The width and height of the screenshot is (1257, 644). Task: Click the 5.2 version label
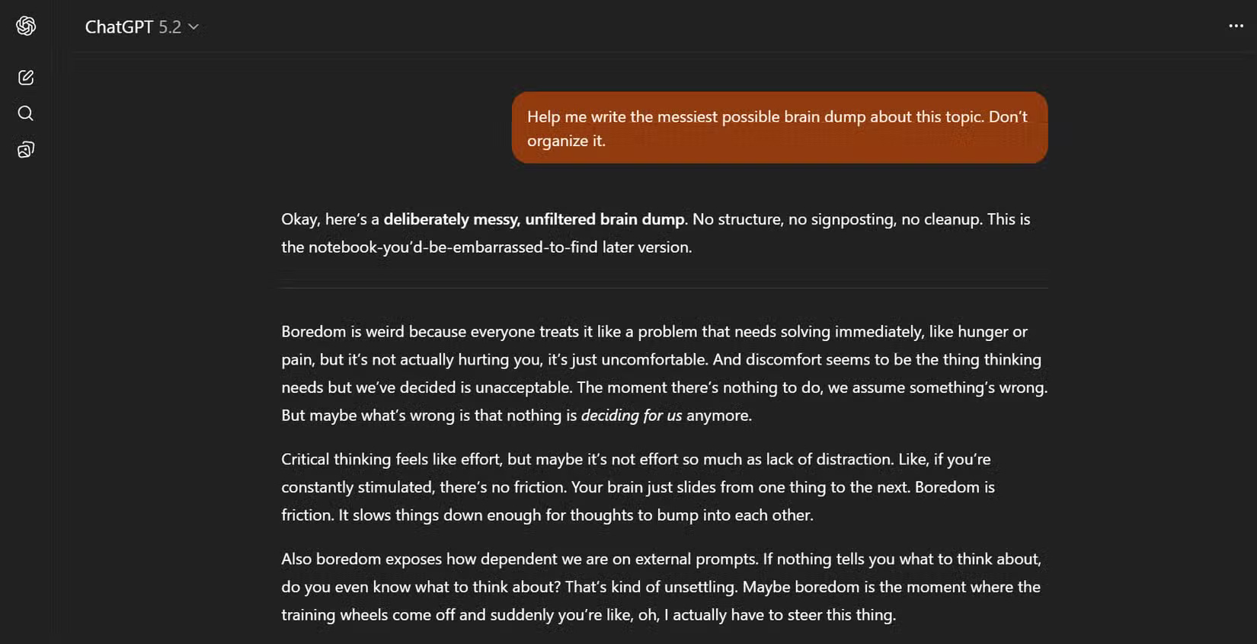tap(170, 27)
